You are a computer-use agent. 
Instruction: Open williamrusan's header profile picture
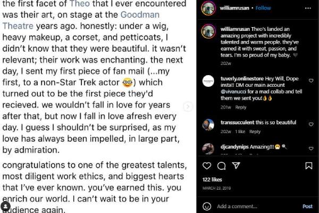click(208, 9)
